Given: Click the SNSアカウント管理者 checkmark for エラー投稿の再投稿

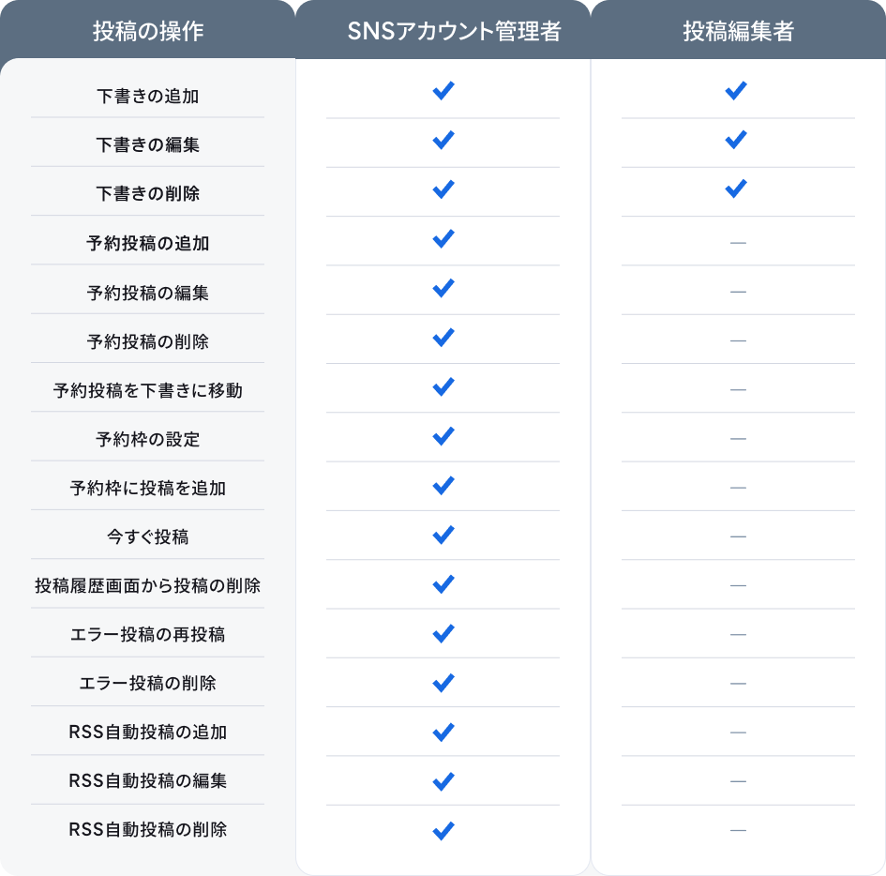Looking at the screenshot, I should point(443,633).
